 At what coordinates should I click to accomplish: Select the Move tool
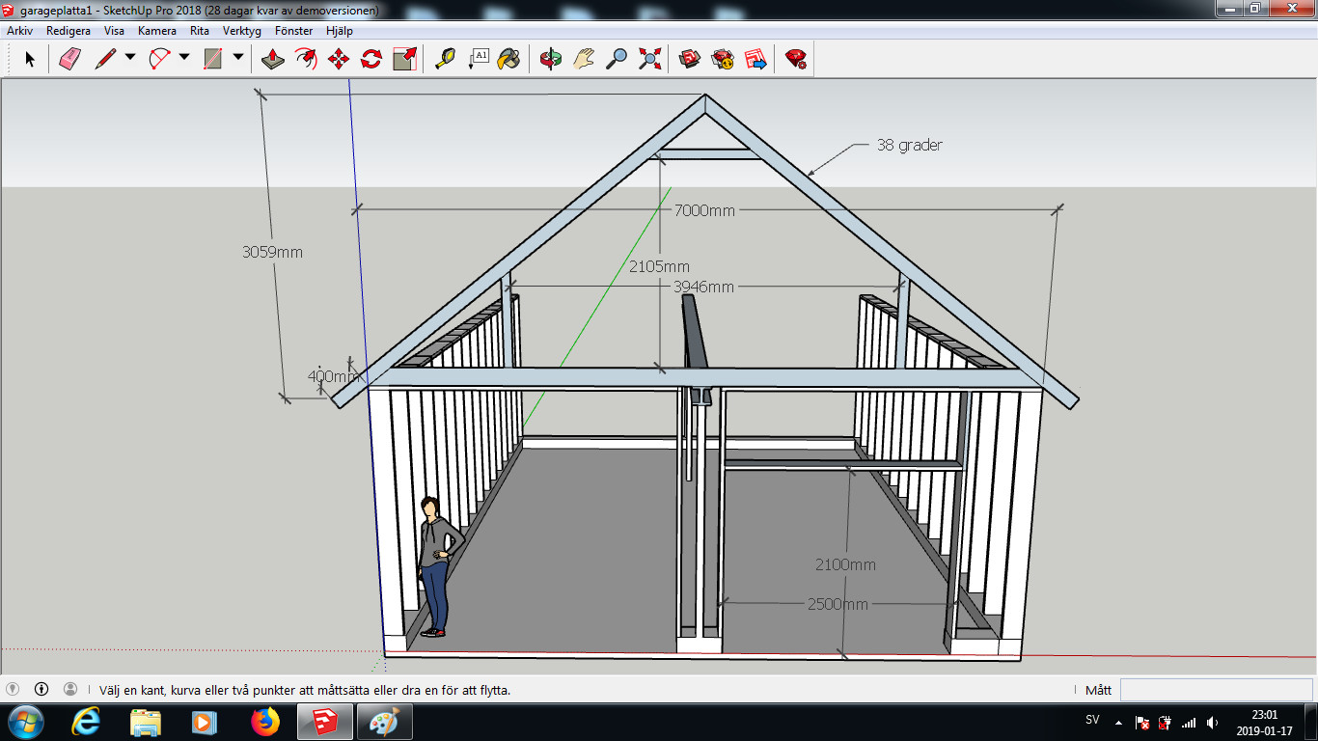[339, 59]
